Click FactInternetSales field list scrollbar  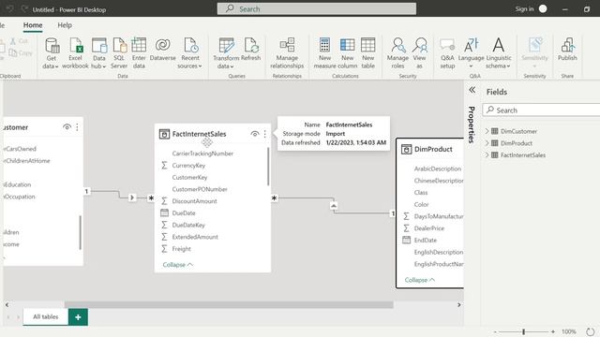268,167
